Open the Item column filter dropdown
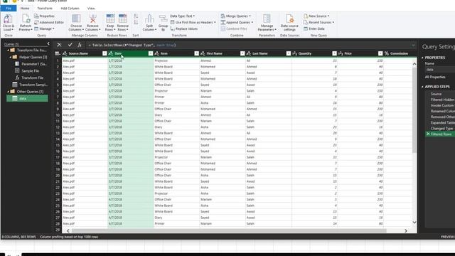The width and height of the screenshot is (455, 256). coord(196,53)
